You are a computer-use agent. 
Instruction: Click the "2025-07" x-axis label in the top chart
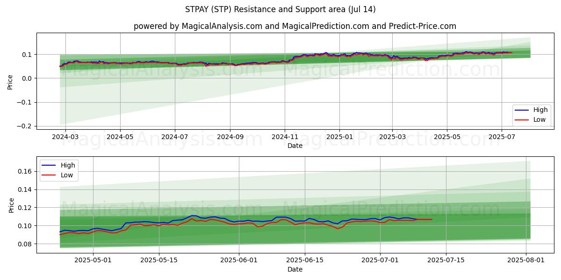[502, 138]
